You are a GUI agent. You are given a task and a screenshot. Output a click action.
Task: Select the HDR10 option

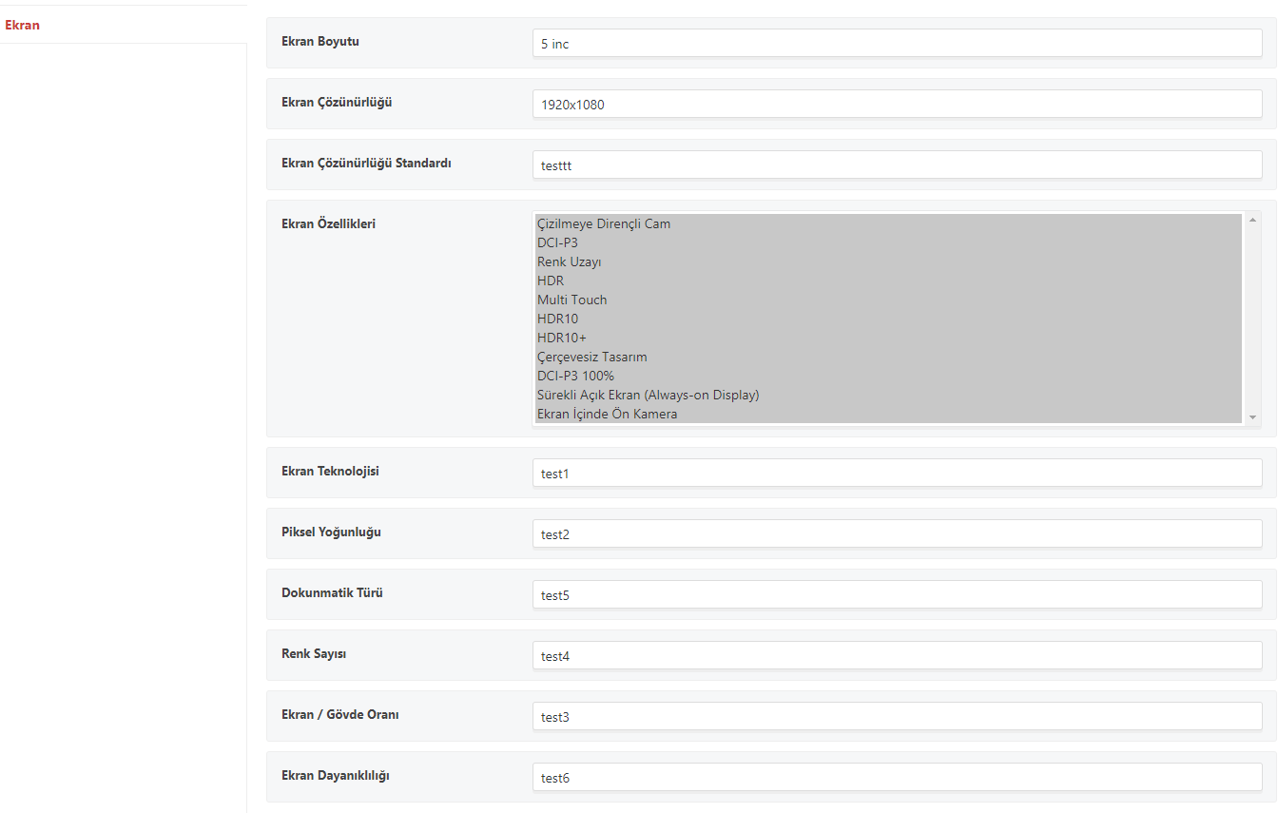[888, 319]
